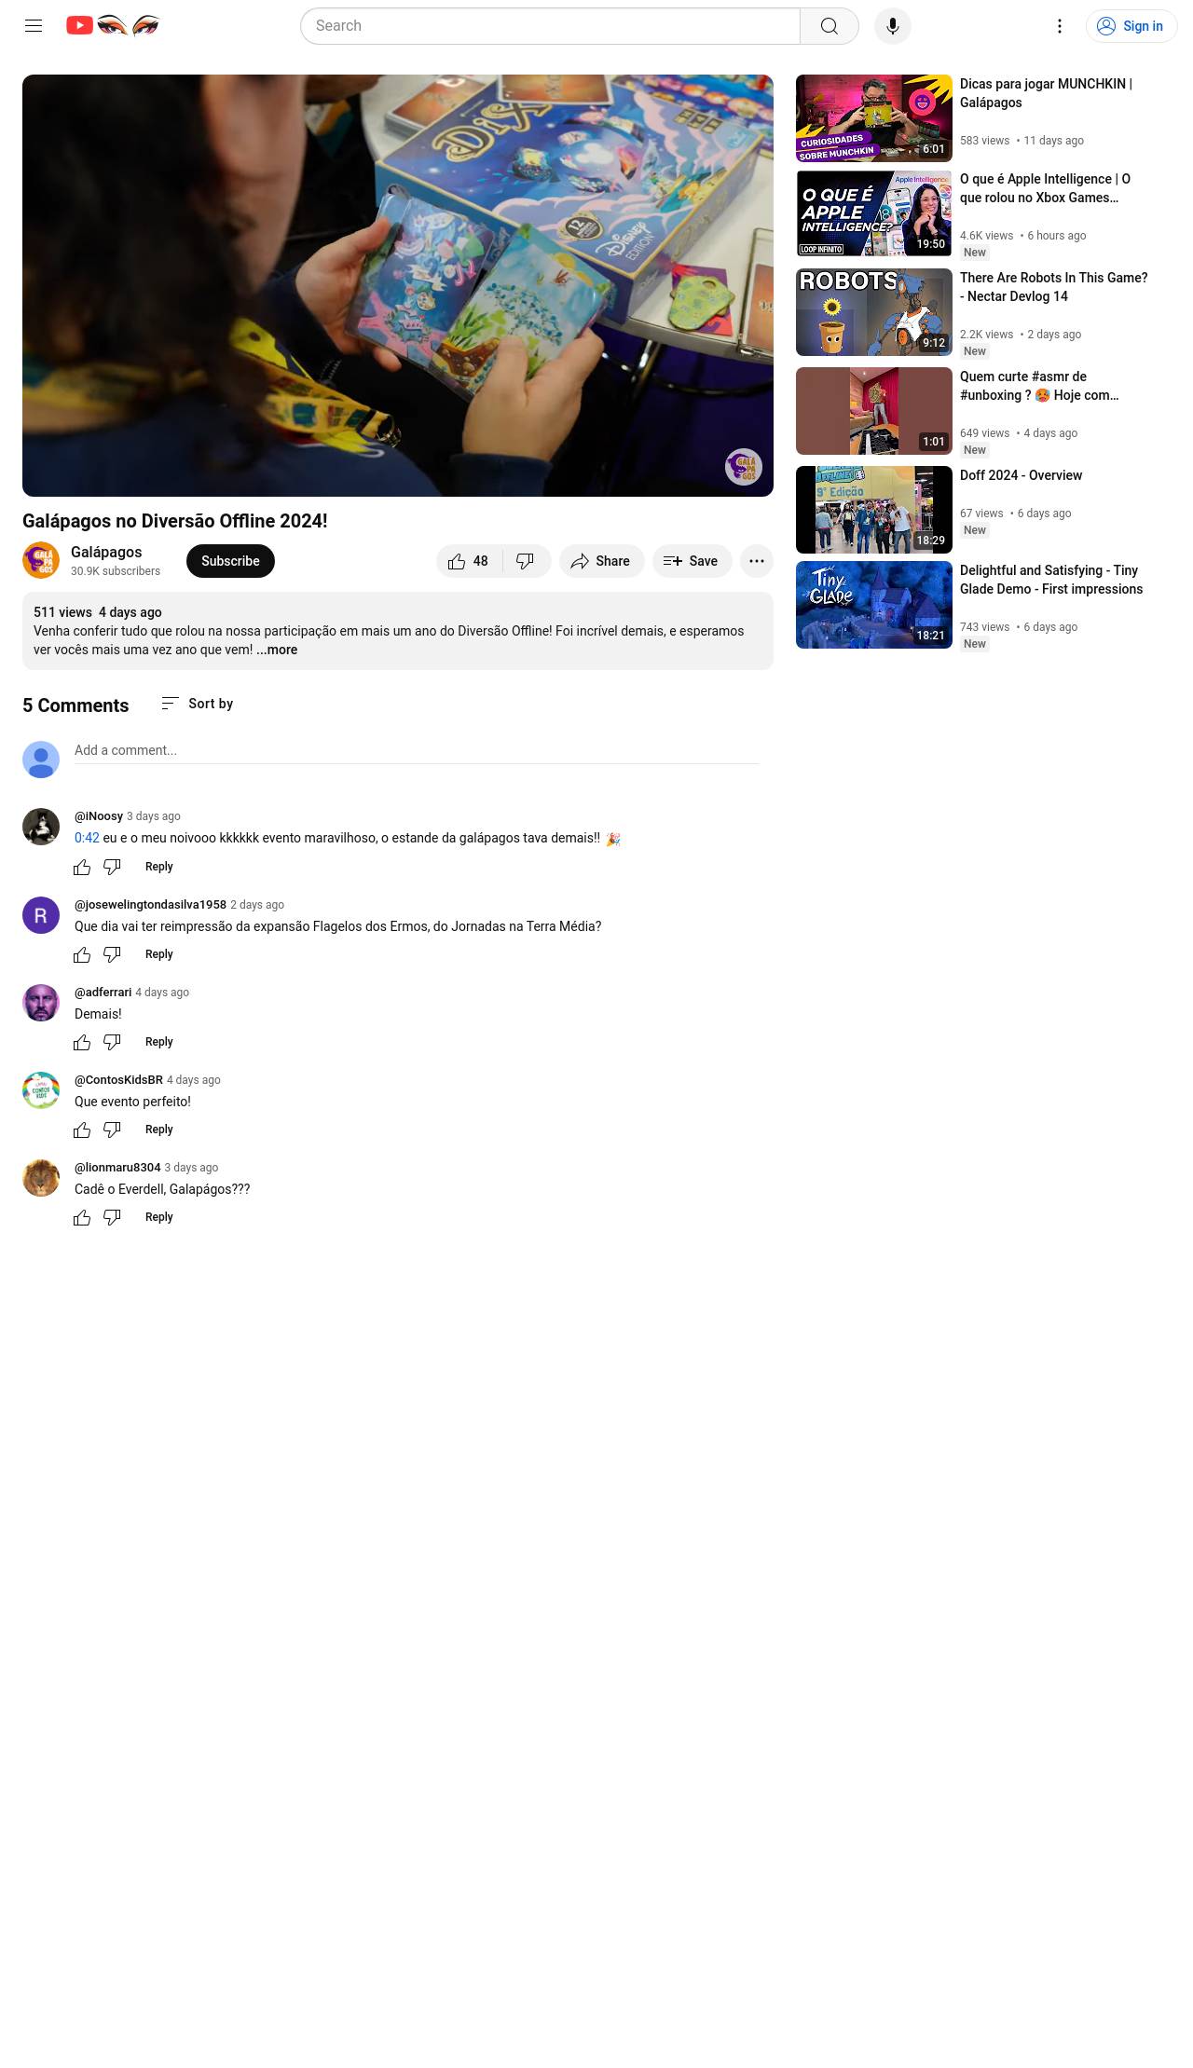
Task: Dislike the video
Action: [x=526, y=561]
